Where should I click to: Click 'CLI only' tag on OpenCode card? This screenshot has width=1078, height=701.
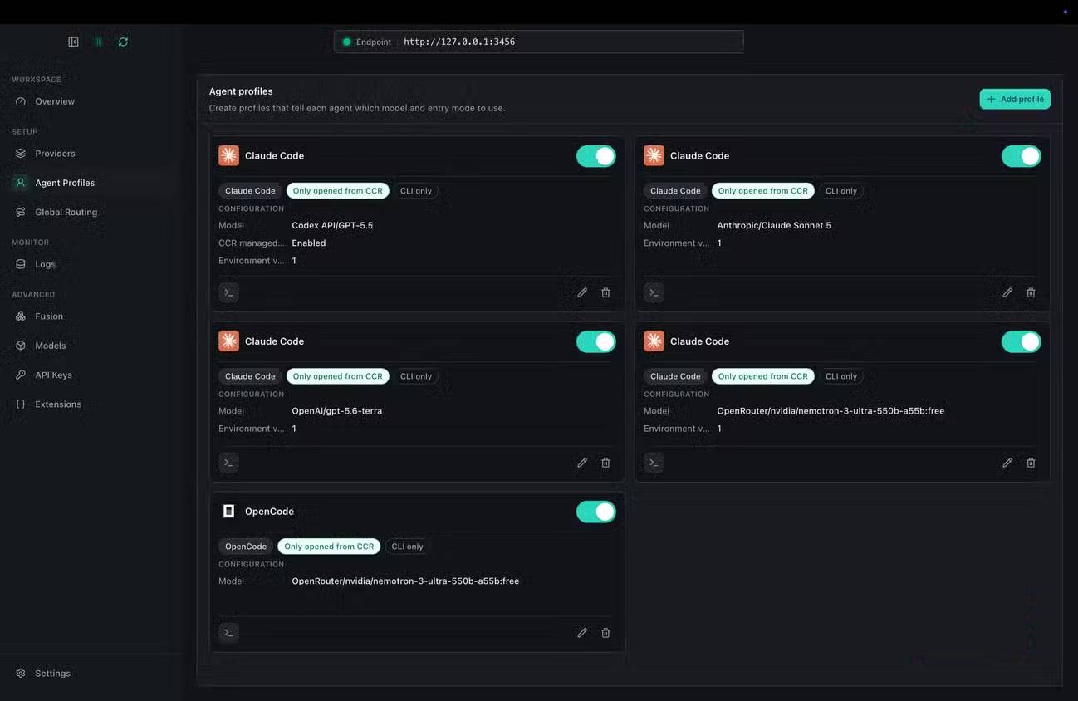coord(407,547)
